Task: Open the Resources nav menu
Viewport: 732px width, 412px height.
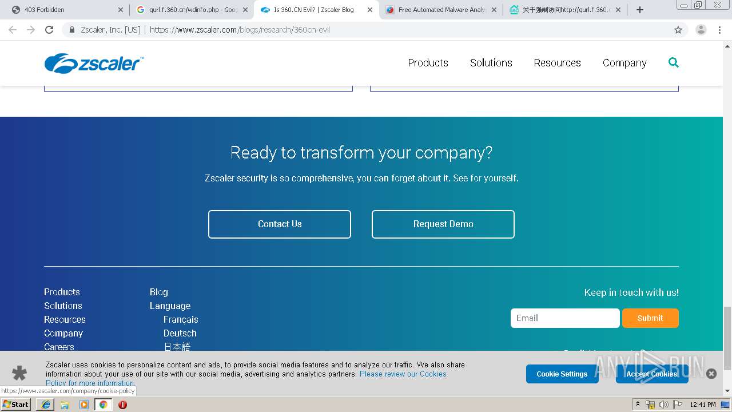Action: click(x=558, y=63)
